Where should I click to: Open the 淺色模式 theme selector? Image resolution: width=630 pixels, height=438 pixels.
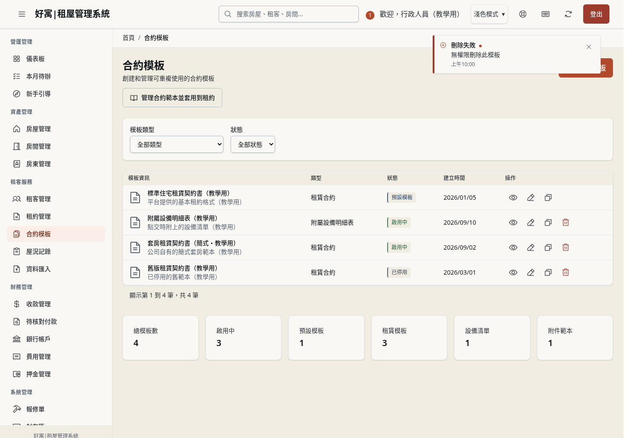click(489, 14)
